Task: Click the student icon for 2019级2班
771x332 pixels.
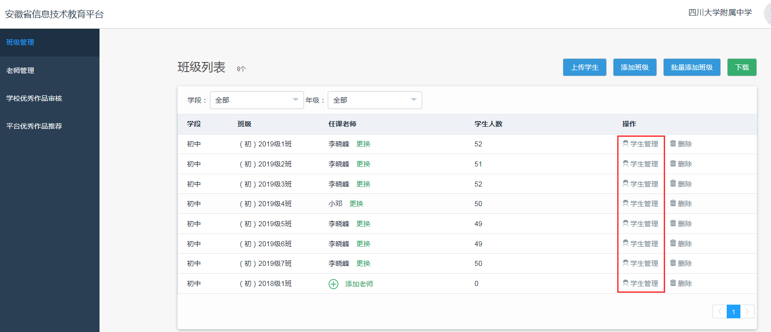Action: pos(625,163)
